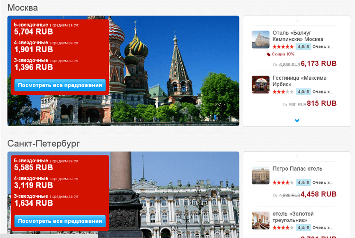Click the Saint Petersburg "Посмотреть все предложения" button
Viewport: 355px width, 238px height.
click(x=60, y=221)
